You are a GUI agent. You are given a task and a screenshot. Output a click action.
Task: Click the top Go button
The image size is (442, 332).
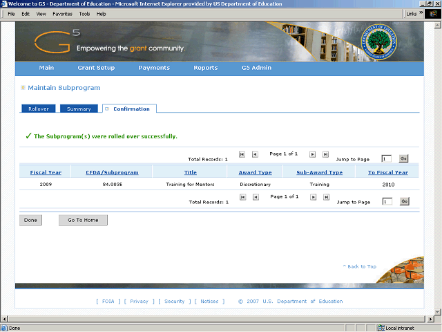click(403, 158)
